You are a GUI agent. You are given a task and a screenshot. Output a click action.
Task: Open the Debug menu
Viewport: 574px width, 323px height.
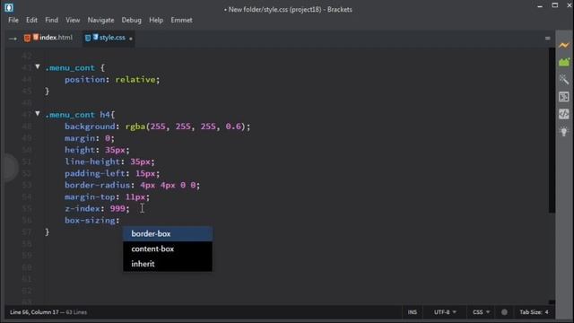132,20
